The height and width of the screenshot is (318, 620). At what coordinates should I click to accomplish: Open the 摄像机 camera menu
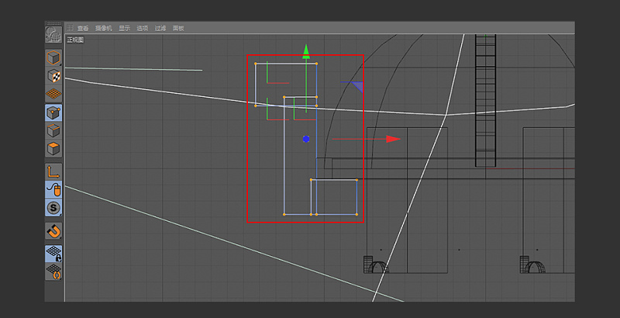coord(104,28)
